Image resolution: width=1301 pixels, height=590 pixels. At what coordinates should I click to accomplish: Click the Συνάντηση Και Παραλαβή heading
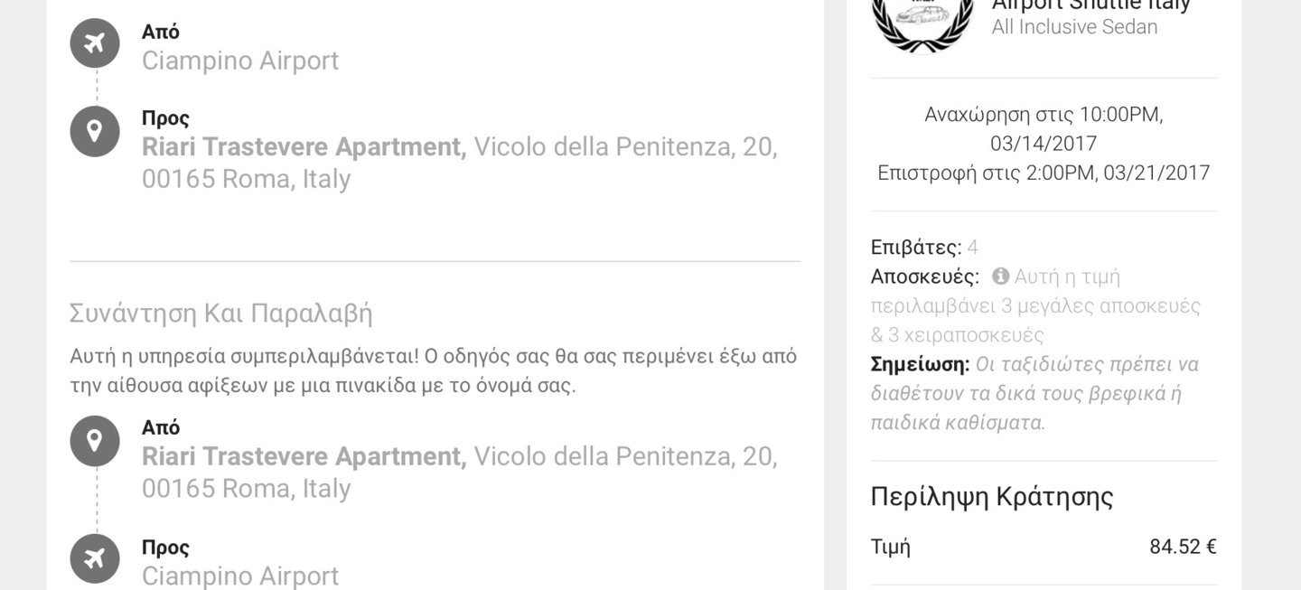221,314
